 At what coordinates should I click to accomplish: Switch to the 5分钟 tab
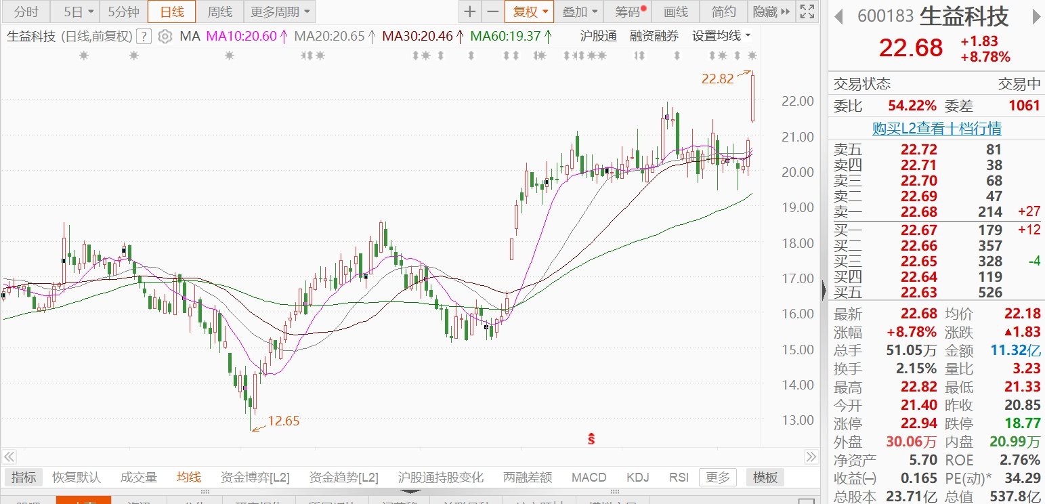(x=123, y=12)
